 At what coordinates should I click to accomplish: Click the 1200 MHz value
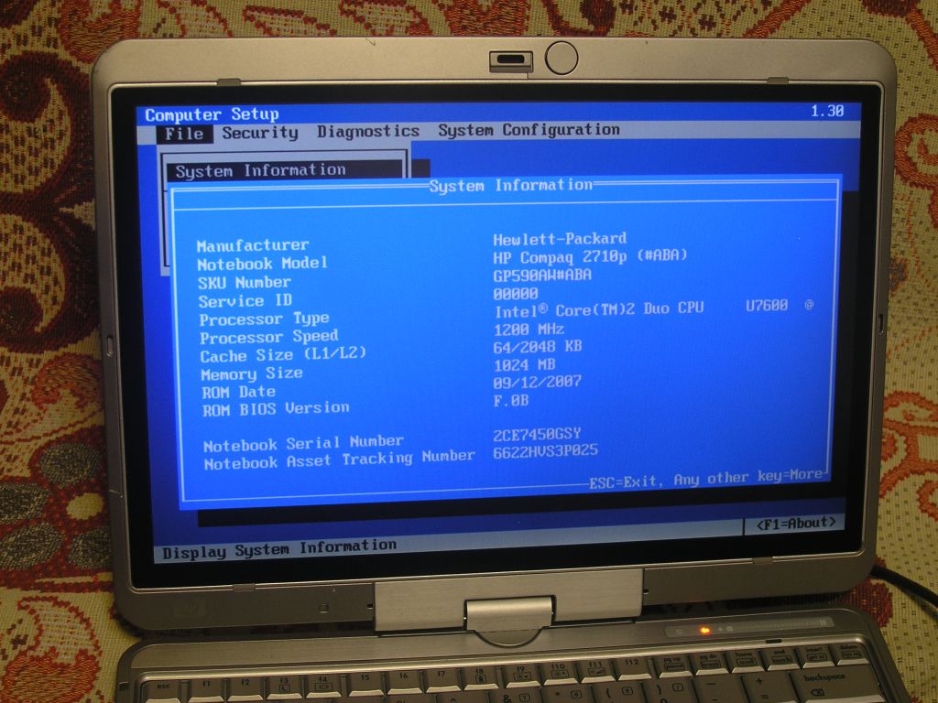pos(529,329)
